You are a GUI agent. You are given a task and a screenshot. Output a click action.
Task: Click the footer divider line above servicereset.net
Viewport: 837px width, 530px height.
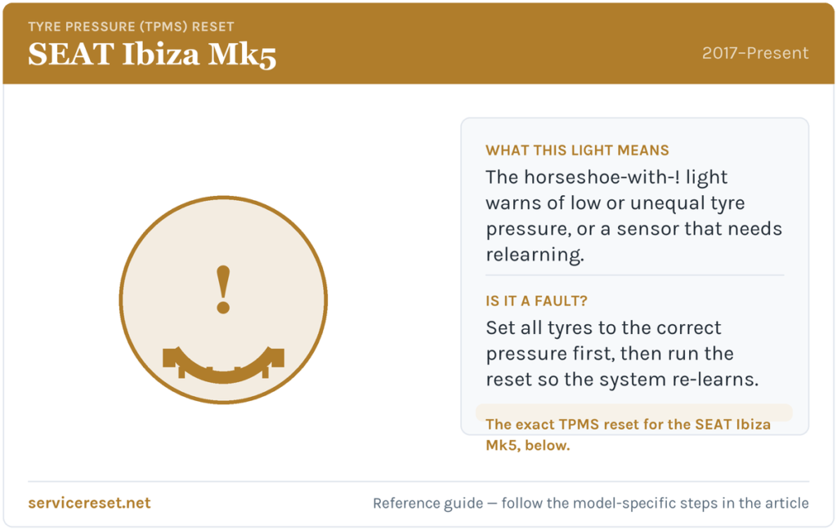(x=418, y=482)
